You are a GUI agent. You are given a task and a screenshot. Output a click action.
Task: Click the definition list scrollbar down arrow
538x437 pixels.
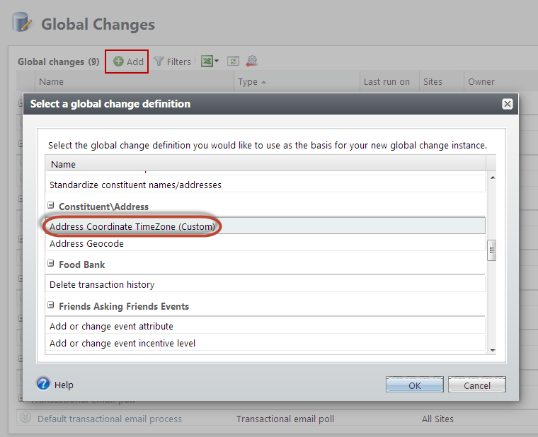(492, 349)
